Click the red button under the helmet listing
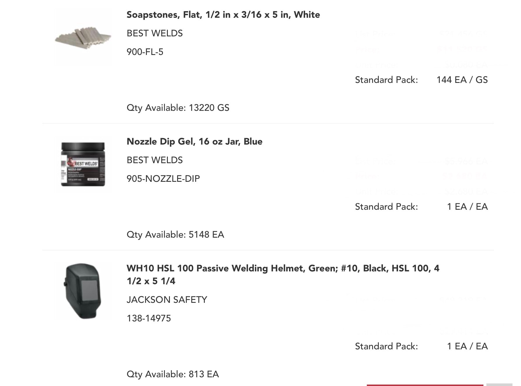Image resolution: width=521 pixels, height=386 pixels. 425,385
